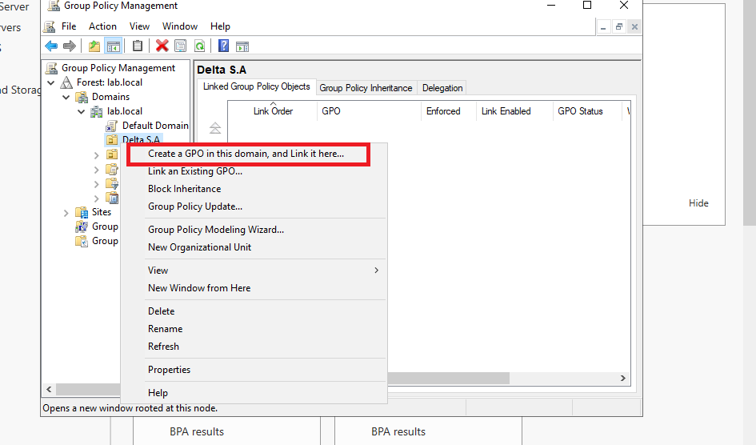756x445 pixels.
Task: Collapse the Forest: lab.local tree node
Action: tap(52, 82)
